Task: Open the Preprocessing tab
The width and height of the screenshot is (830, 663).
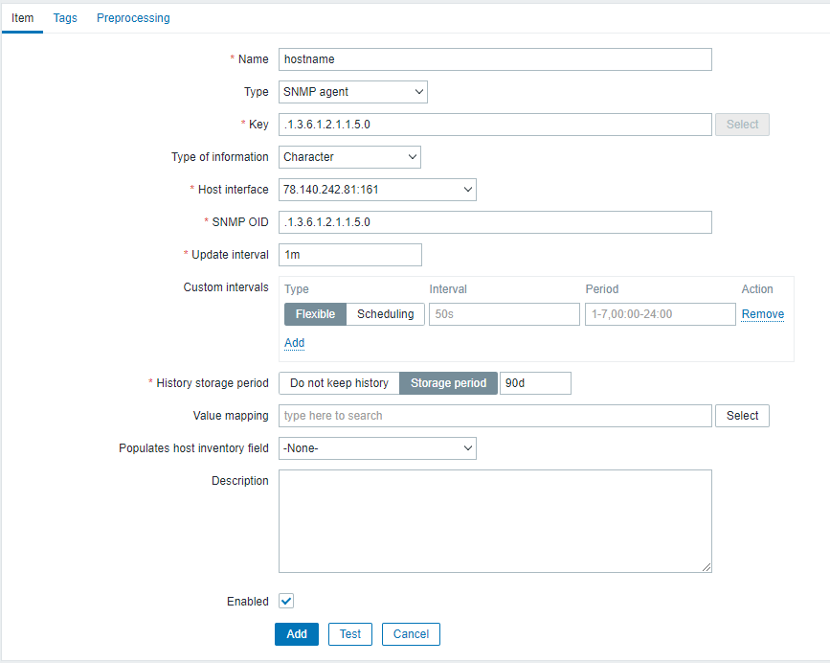Action: (132, 17)
